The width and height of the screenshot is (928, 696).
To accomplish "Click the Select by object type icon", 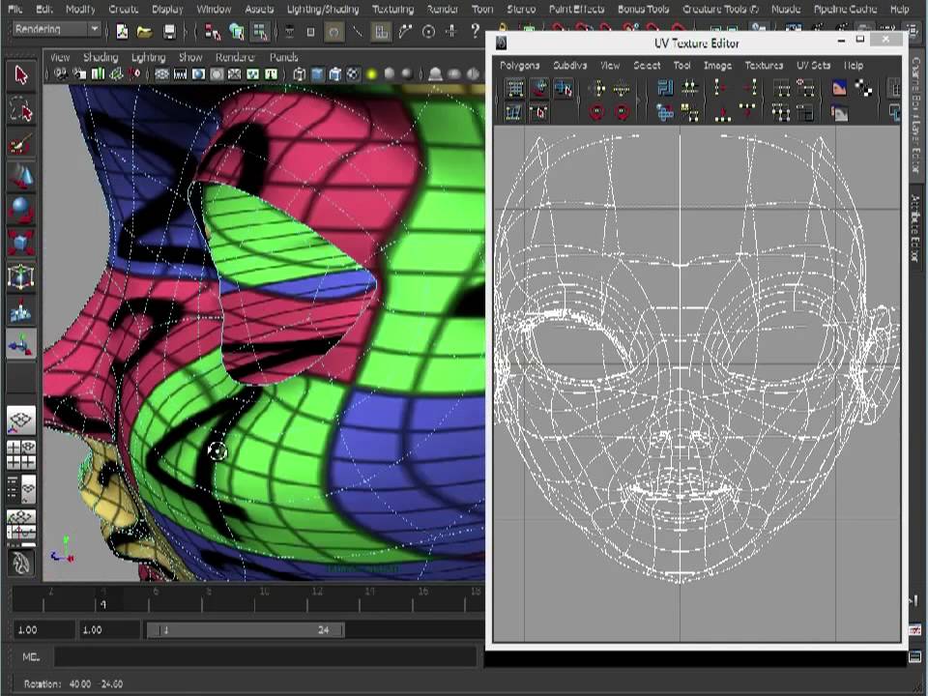I will (x=236, y=31).
